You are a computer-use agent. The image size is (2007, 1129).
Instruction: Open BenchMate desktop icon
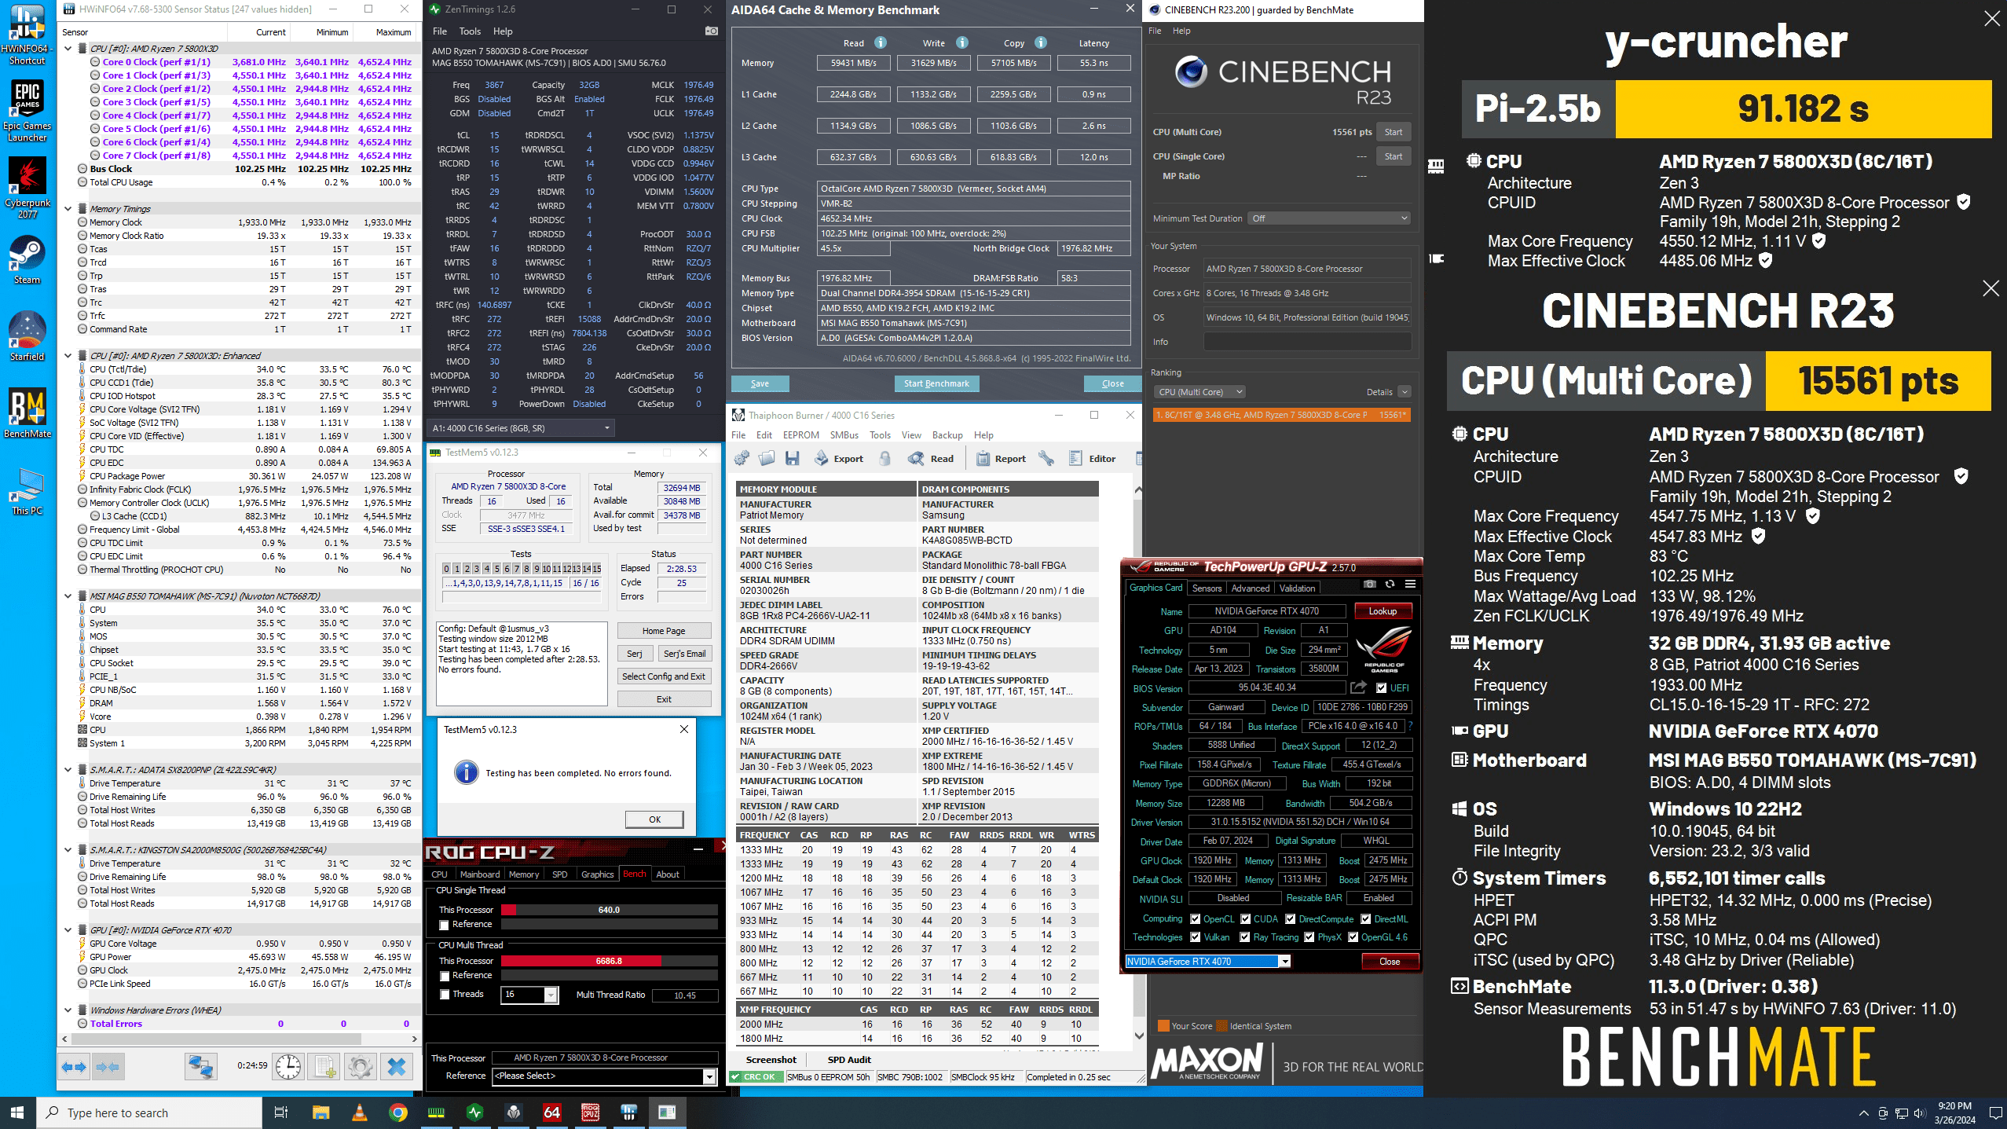tap(27, 413)
